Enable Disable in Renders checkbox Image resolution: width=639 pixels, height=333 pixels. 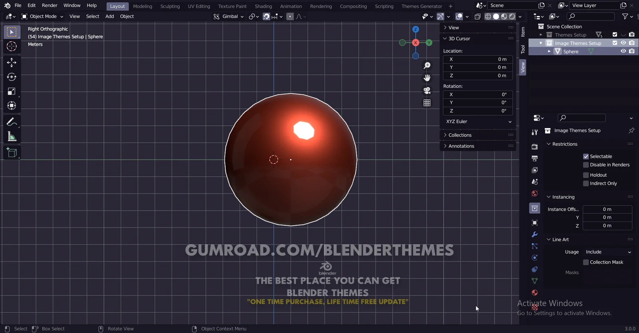pos(586,165)
